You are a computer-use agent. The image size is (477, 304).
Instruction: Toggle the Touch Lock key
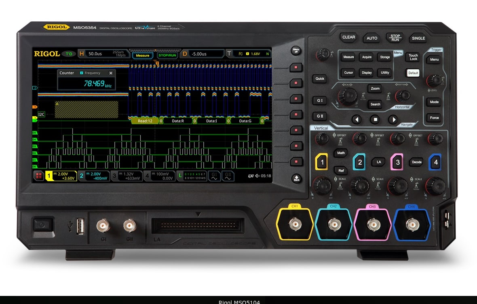tap(413, 57)
